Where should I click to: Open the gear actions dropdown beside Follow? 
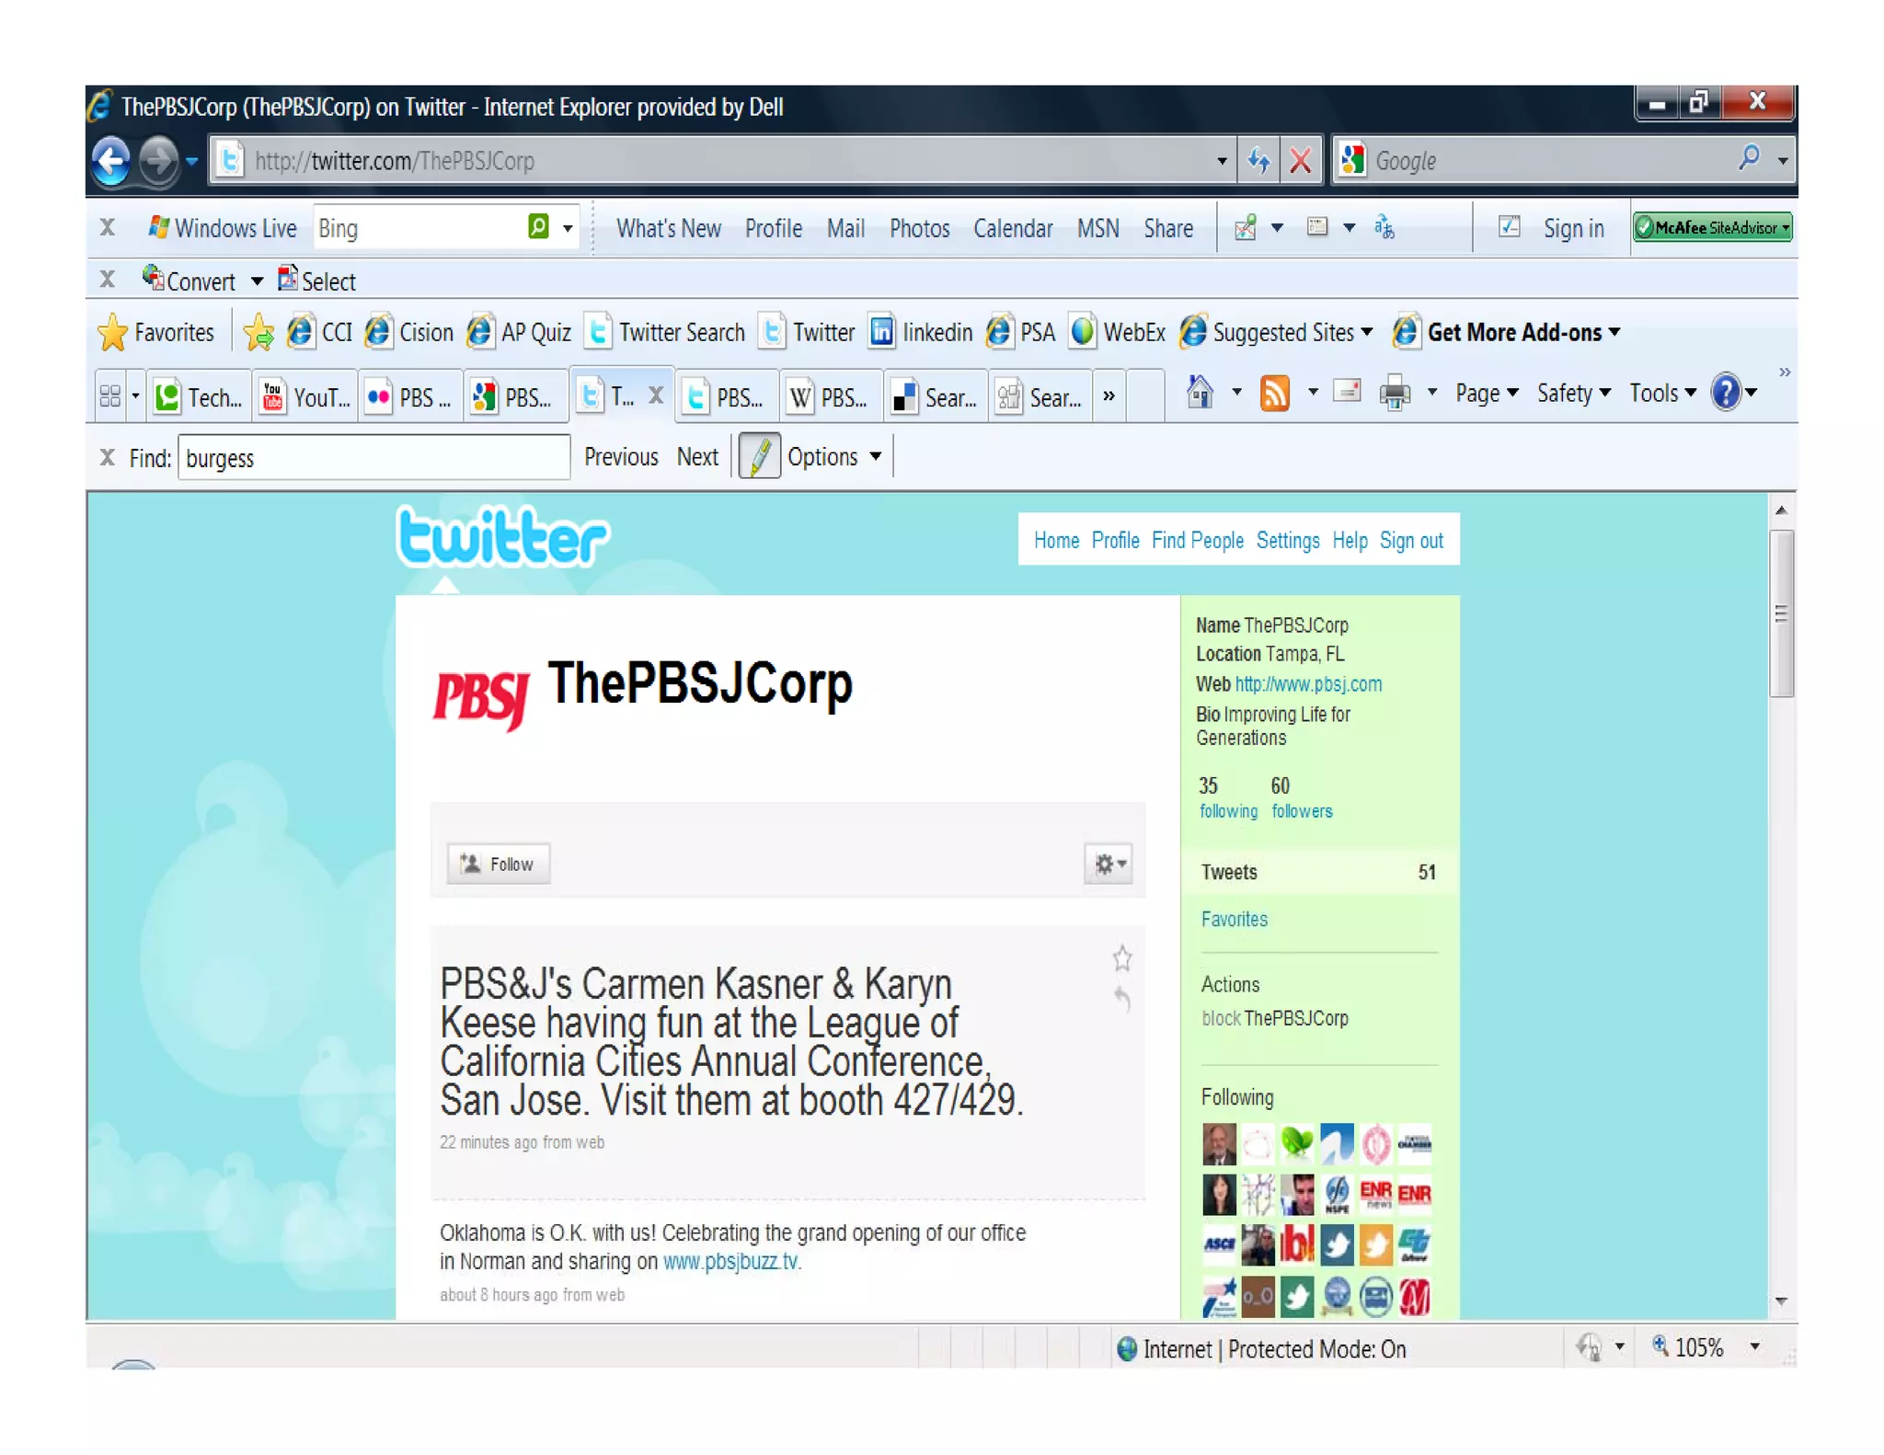(x=1109, y=864)
